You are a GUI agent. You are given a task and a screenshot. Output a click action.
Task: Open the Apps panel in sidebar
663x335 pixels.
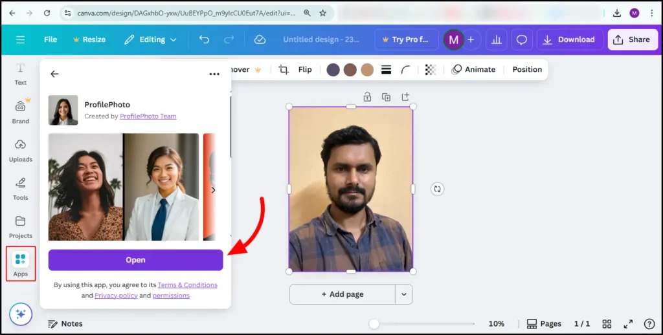point(20,264)
